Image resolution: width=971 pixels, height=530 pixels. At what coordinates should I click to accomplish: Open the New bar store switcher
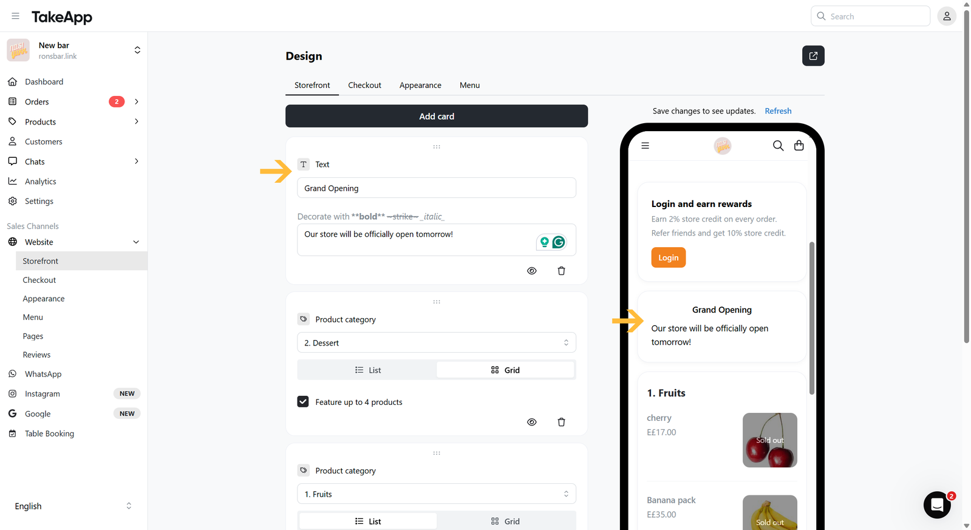click(x=74, y=50)
